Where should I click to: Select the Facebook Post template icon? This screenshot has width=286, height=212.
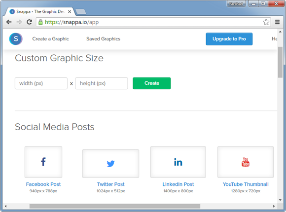click(x=43, y=162)
